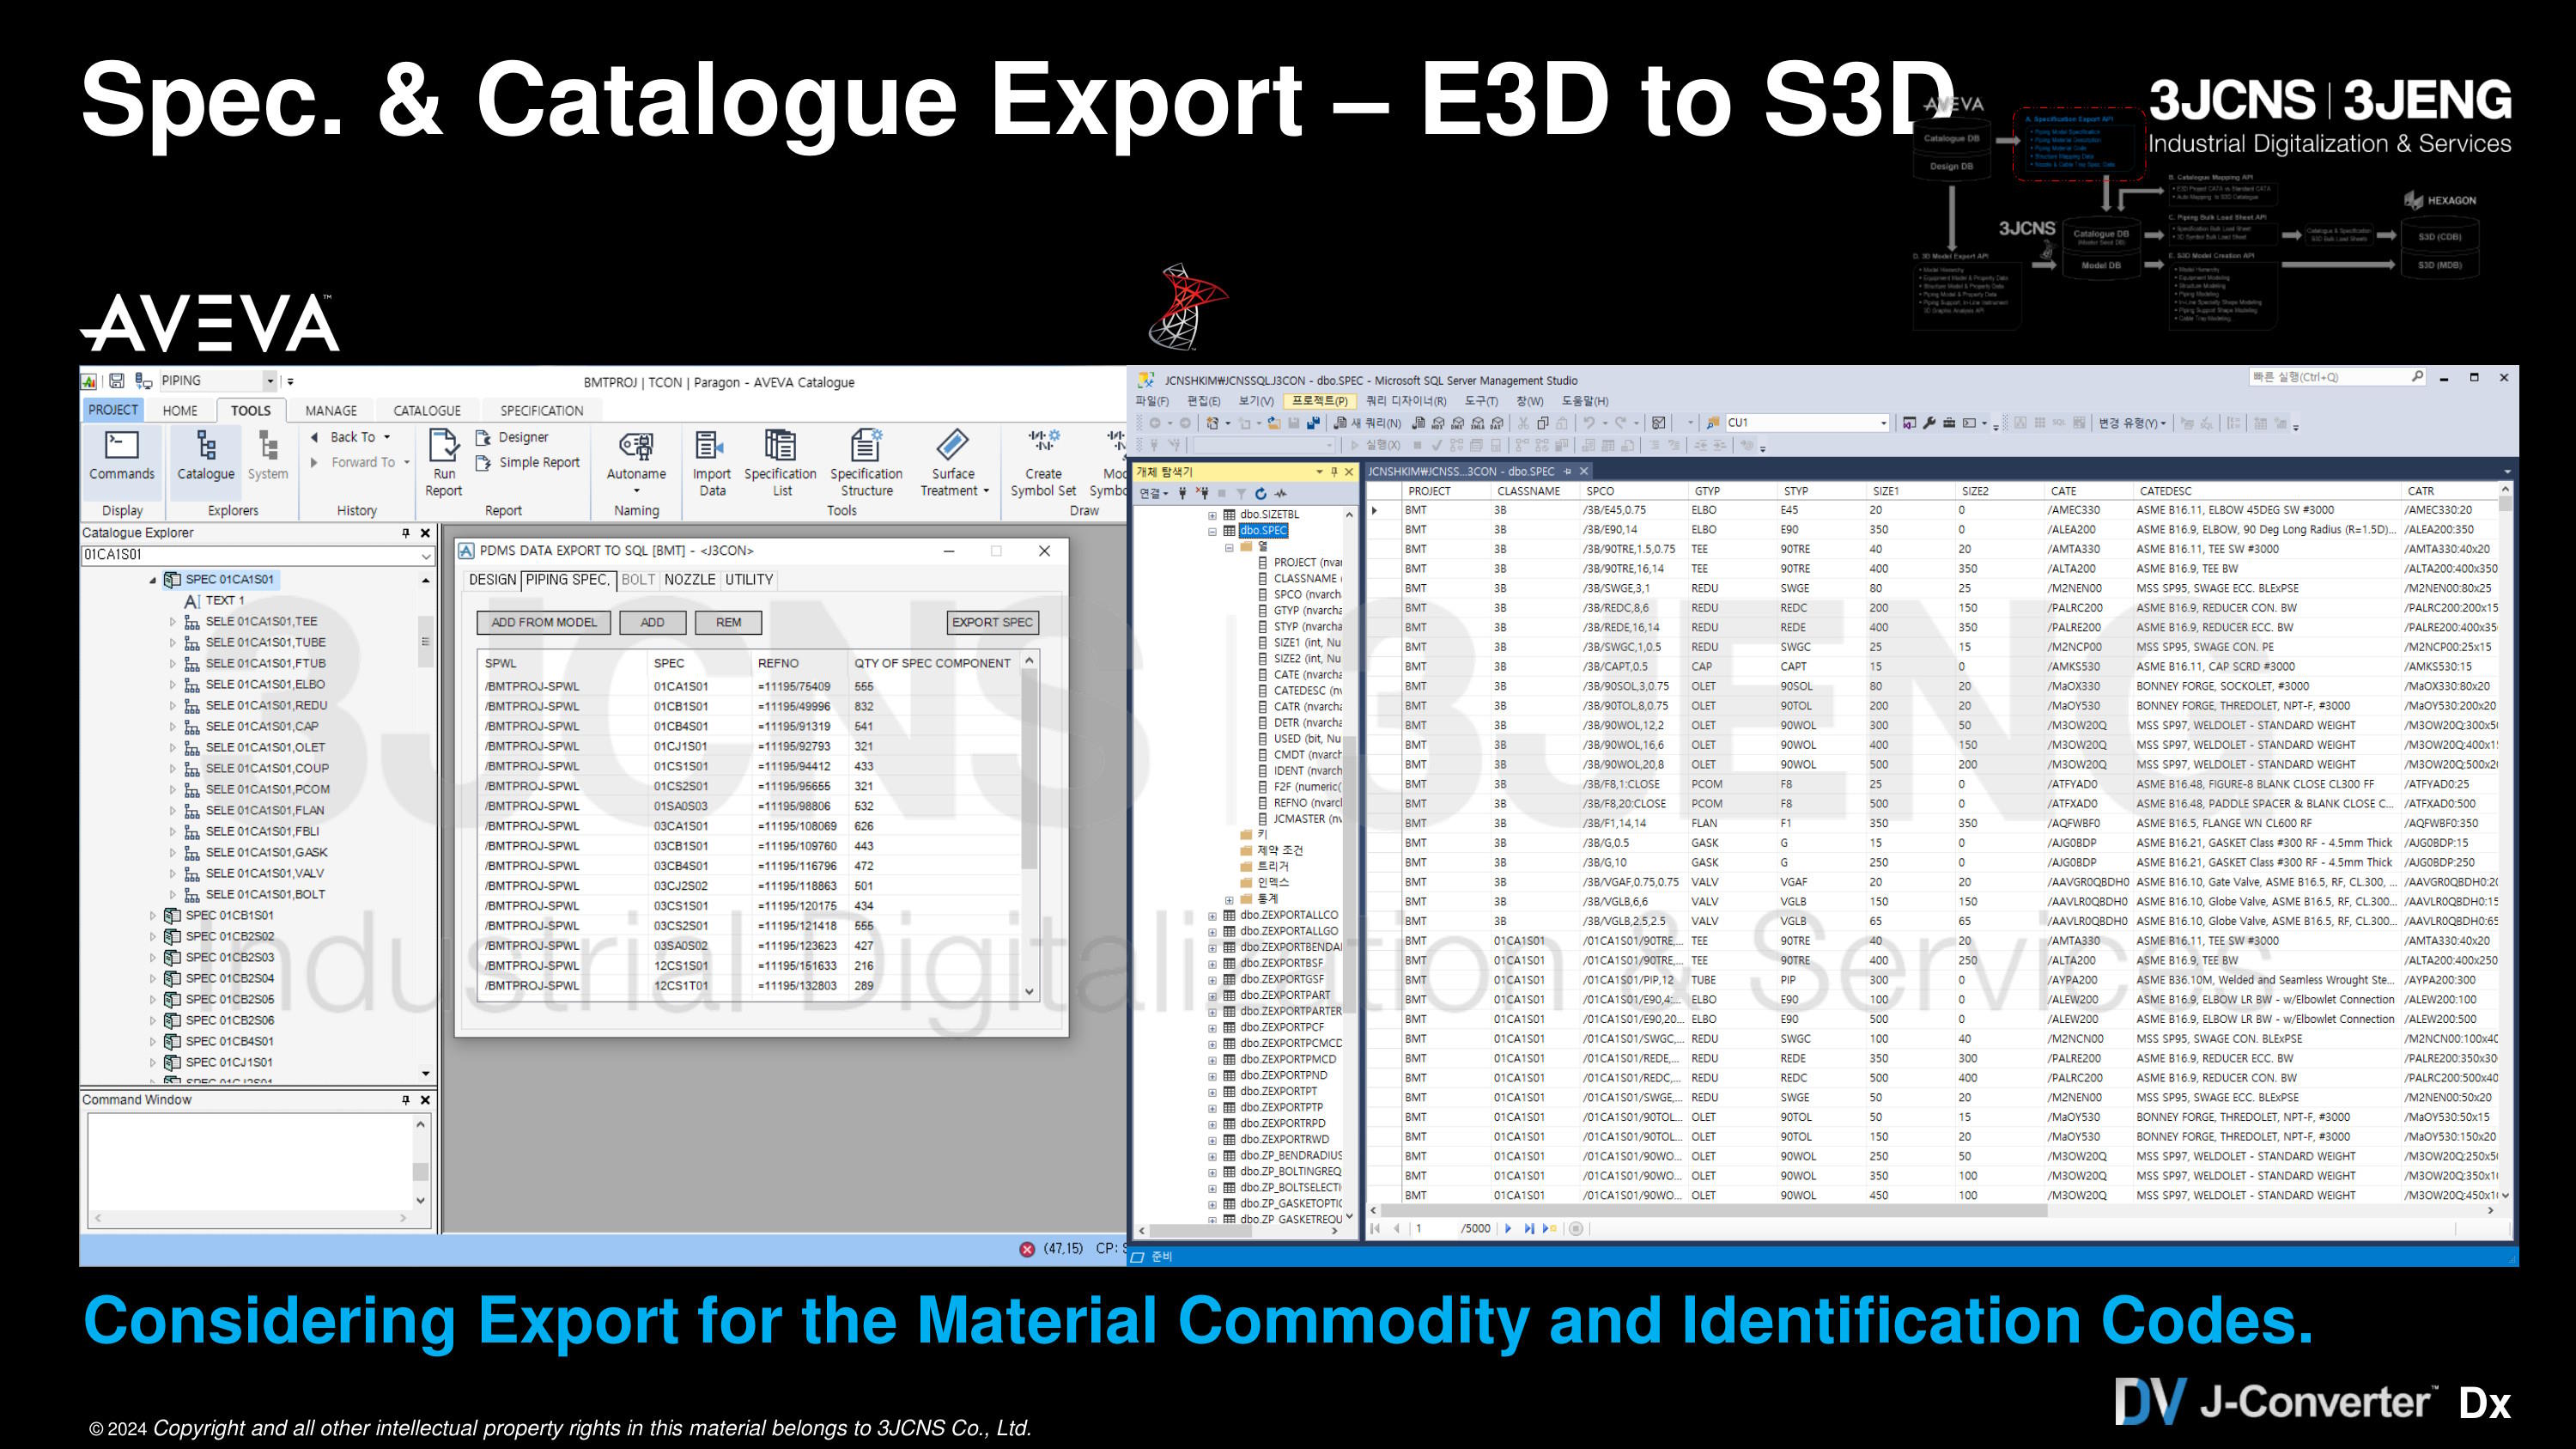Switch to the HOME ribbon tab
2576x1449 pixels.
[180, 410]
